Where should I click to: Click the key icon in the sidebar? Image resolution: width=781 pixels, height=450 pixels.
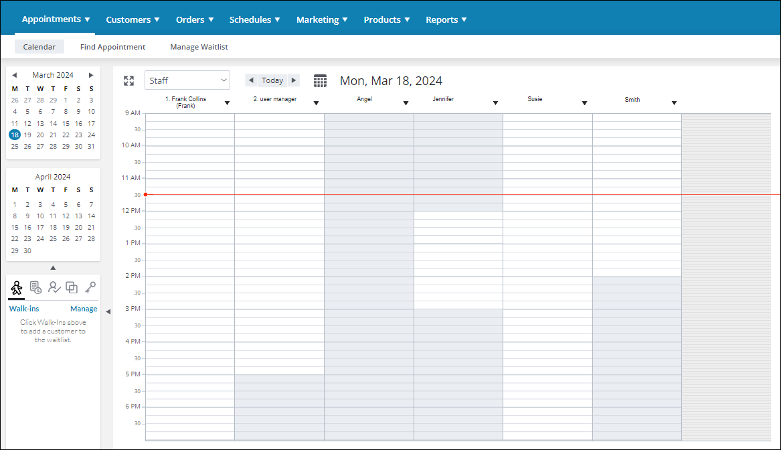pos(89,287)
